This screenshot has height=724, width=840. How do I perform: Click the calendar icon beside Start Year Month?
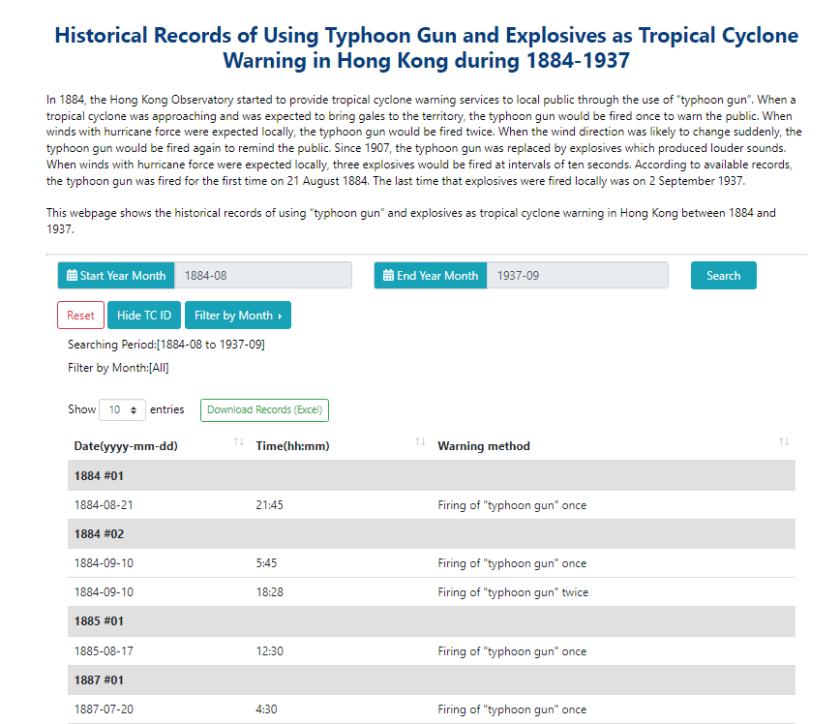(71, 275)
